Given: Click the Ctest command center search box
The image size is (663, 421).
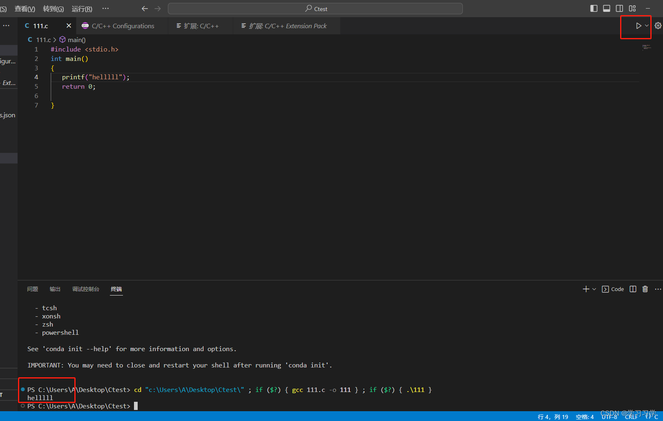Looking at the screenshot, I should tap(315, 9).
